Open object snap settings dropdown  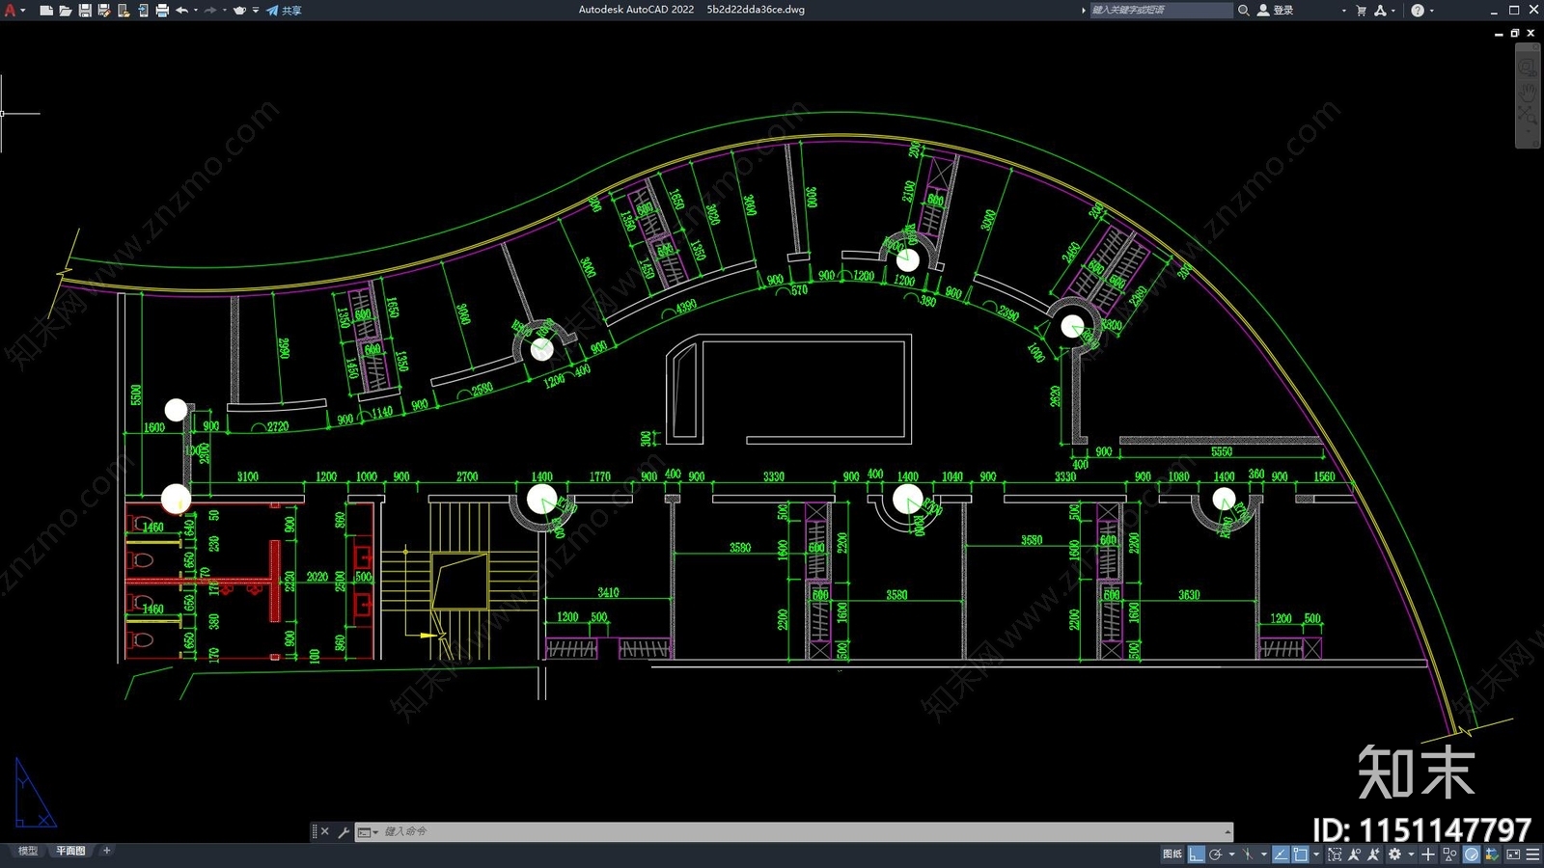coord(1316,854)
